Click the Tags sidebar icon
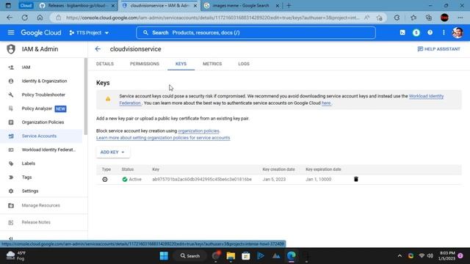Image resolution: width=470 pixels, height=264 pixels. coord(11,177)
